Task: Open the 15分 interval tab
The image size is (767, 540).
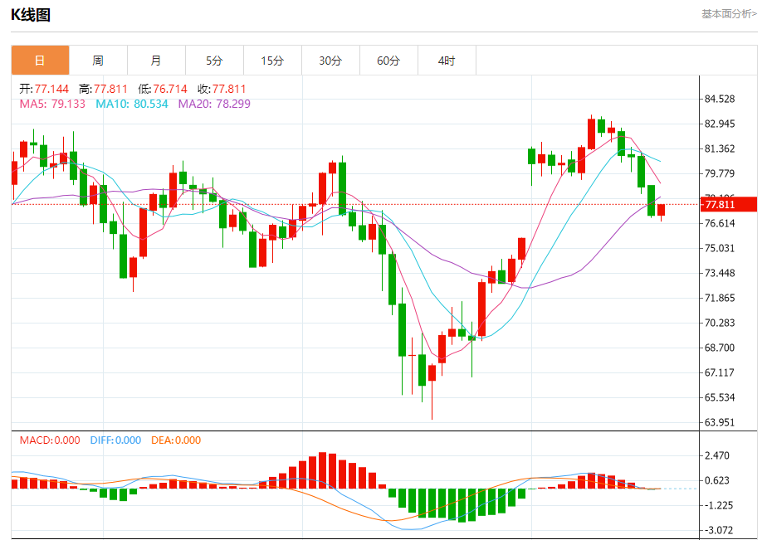Action: (x=272, y=60)
